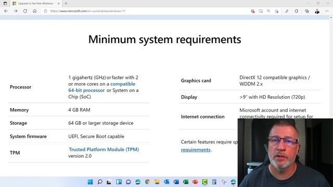
Task: Click the Internet connection row label
Action: 202,116
